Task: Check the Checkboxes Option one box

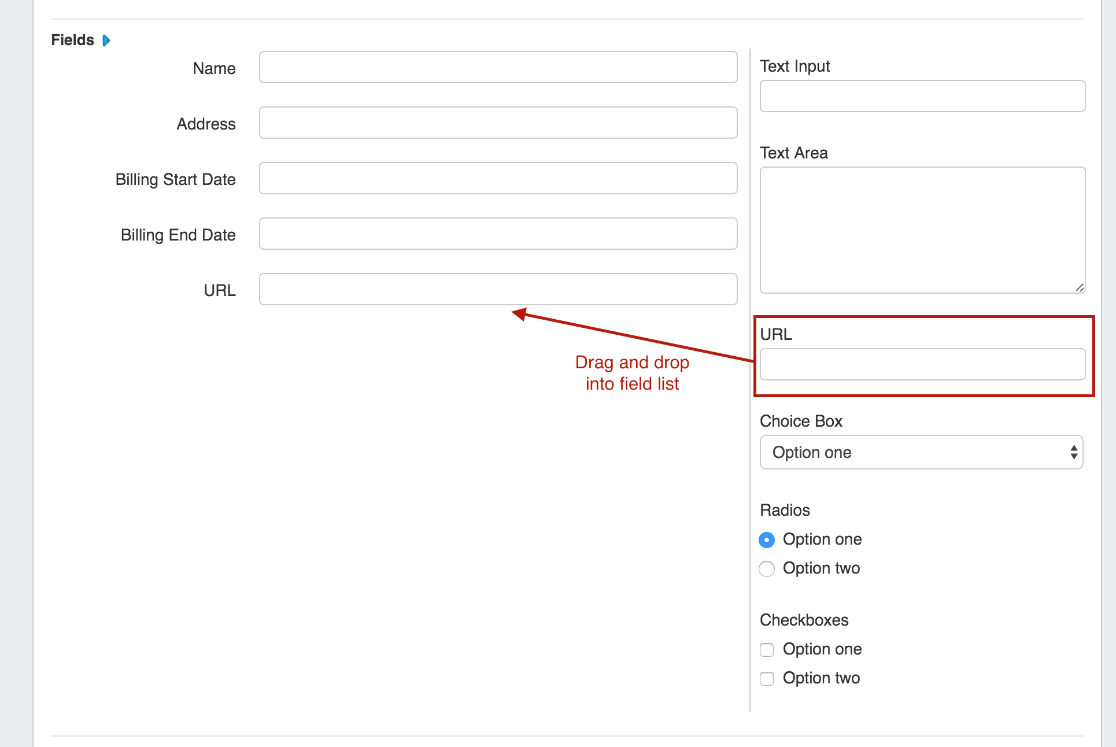Action: (x=767, y=650)
